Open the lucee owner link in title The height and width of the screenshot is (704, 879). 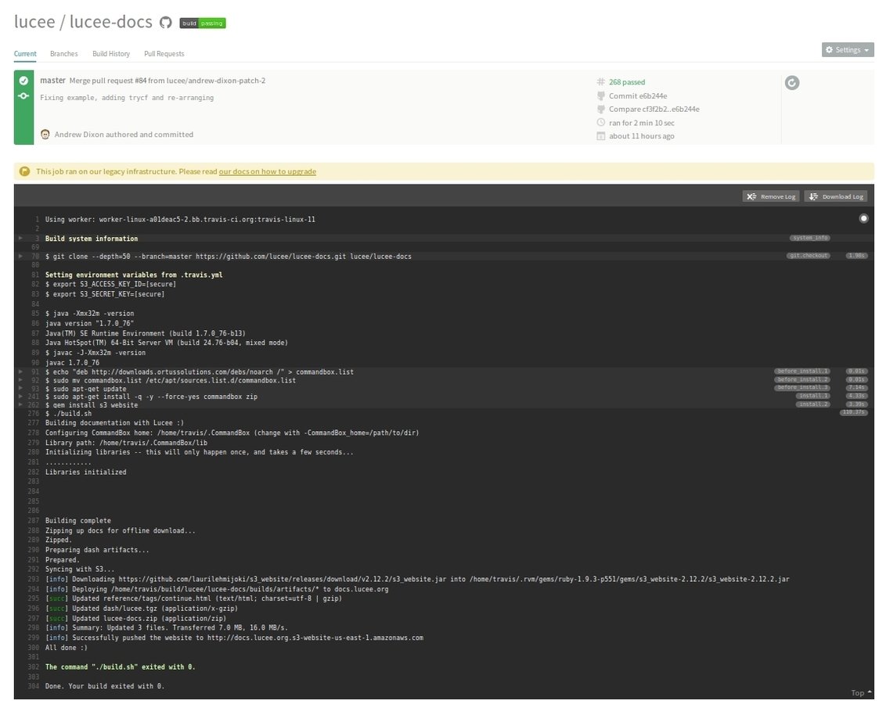(x=34, y=22)
